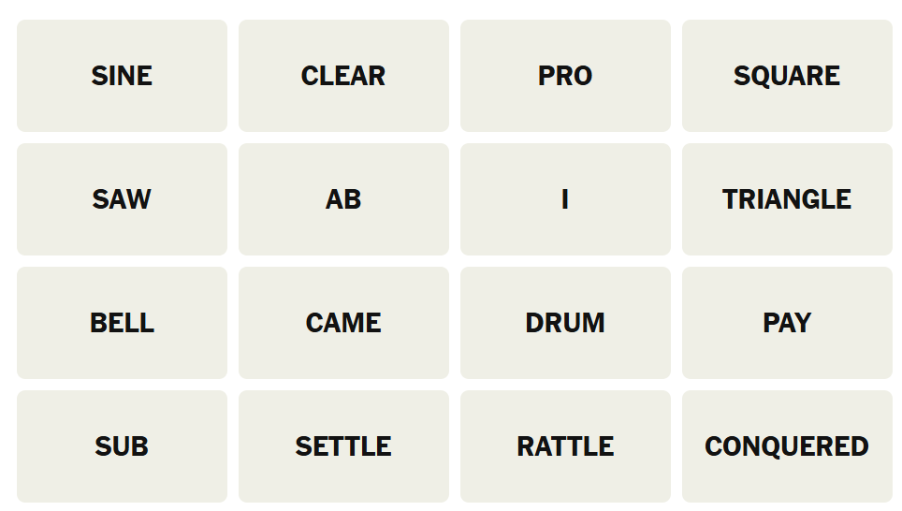Choose the SAW tile
Image resolution: width=902 pixels, height=511 pixels.
coord(122,199)
